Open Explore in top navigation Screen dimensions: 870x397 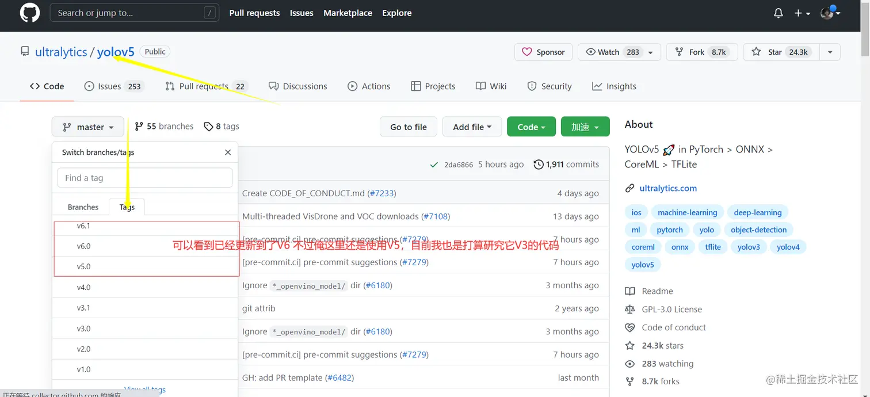pos(397,13)
